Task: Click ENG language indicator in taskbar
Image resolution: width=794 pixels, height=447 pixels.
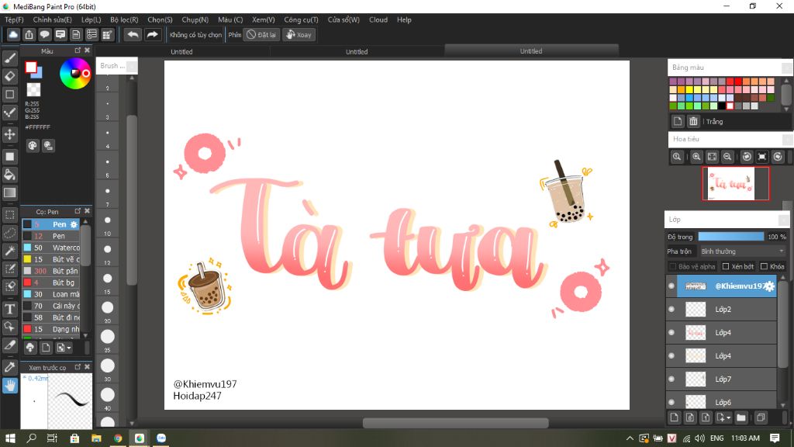Action: tap(716, 438)
